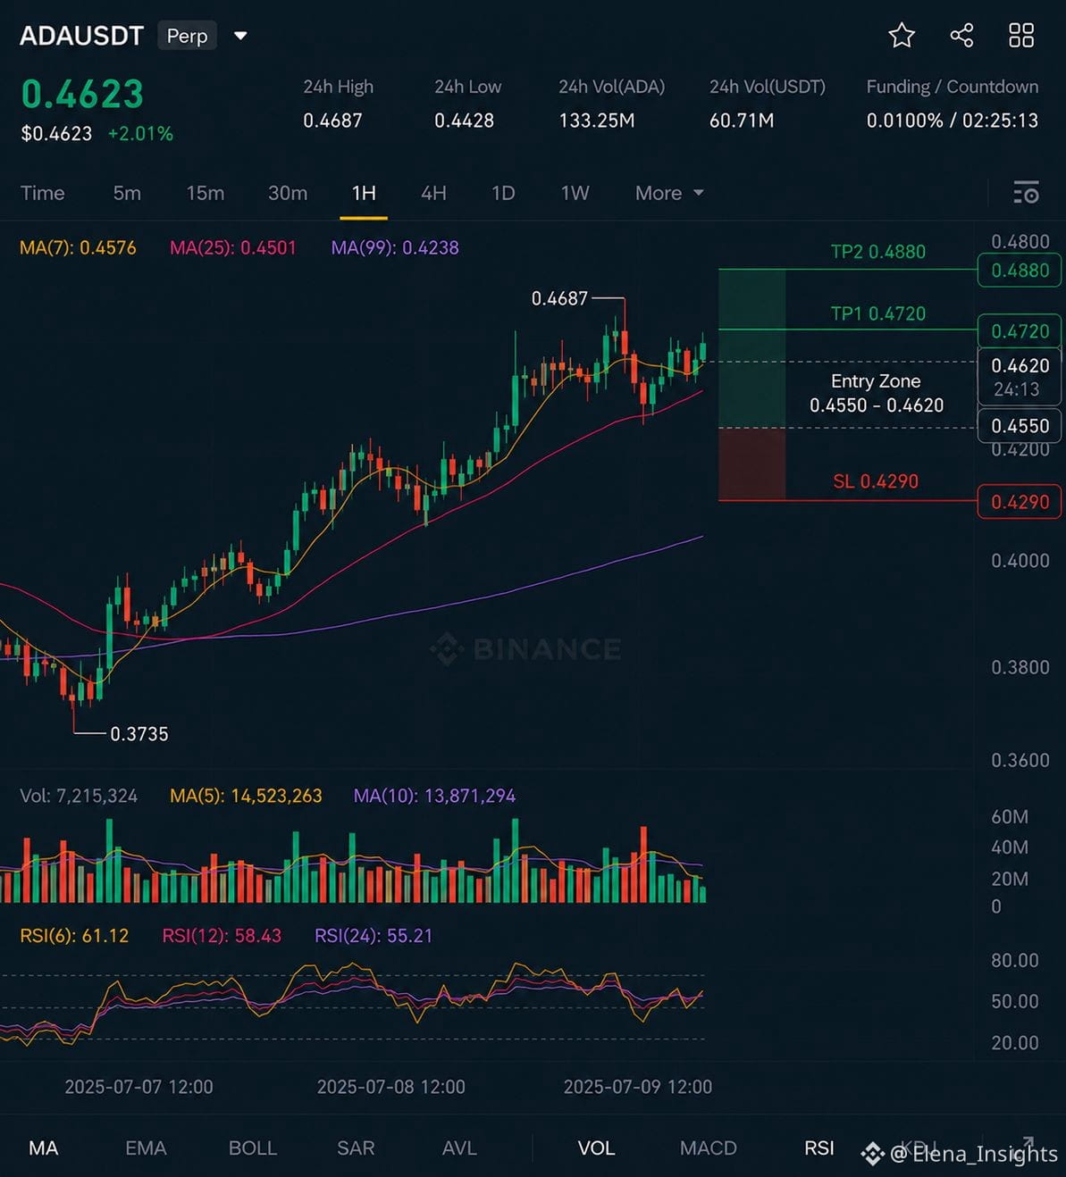Click the Funding / Countdown value

(953, 121)
